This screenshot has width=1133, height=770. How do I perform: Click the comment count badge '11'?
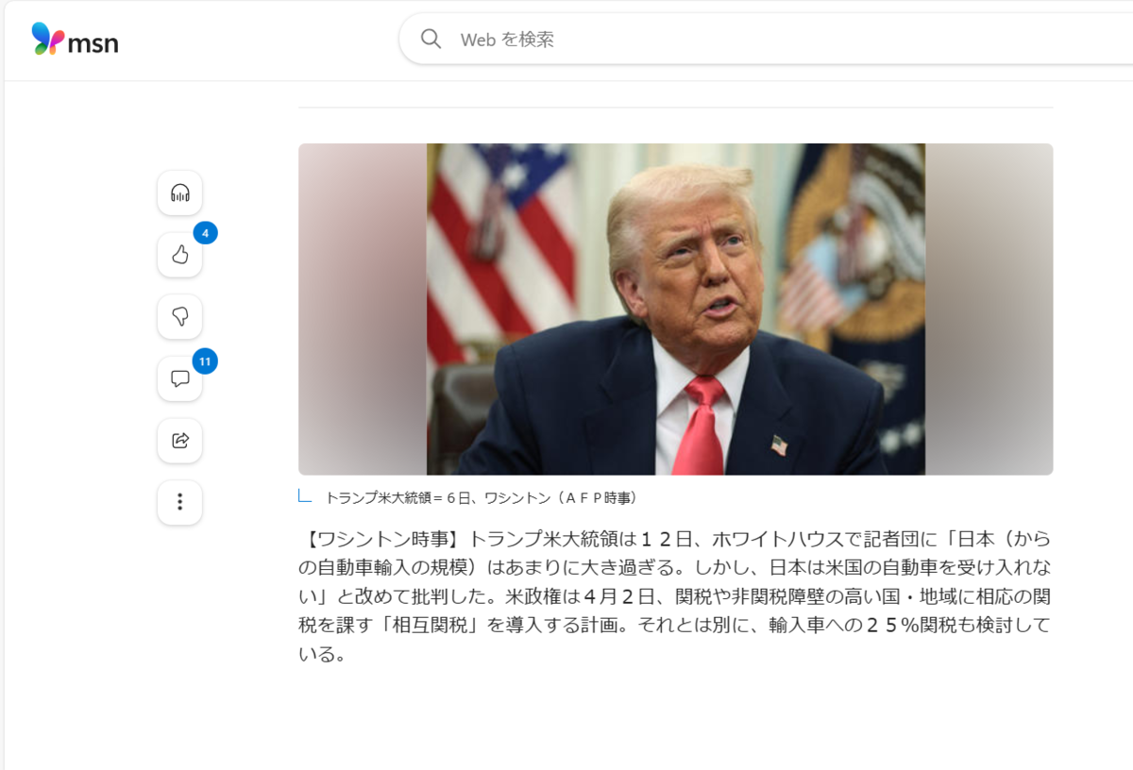(x=205, y=360)
